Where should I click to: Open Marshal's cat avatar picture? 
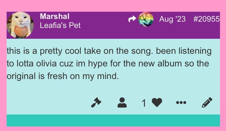point(20,25)
